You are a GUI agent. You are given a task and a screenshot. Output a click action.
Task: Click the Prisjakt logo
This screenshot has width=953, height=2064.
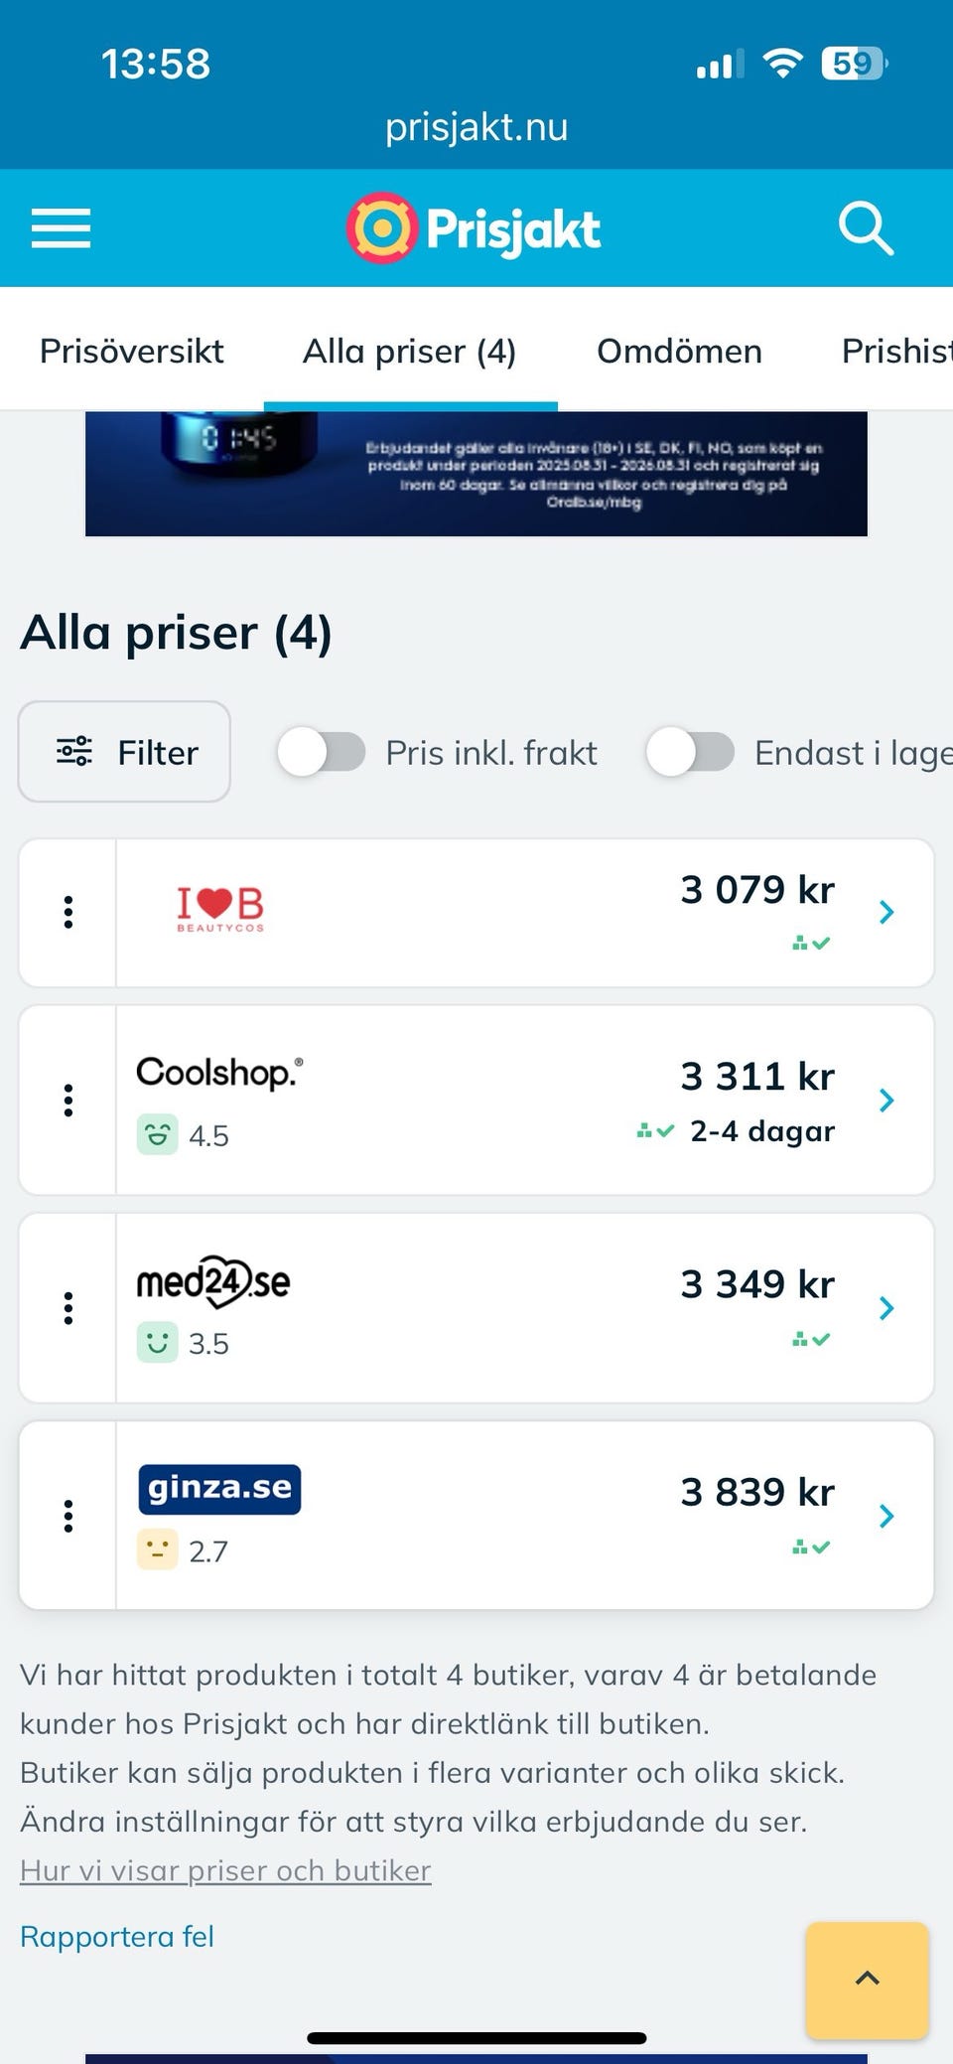tap(474, 228)
